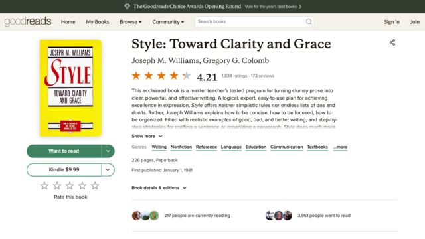Click '3,961 people want to read'

324,216
